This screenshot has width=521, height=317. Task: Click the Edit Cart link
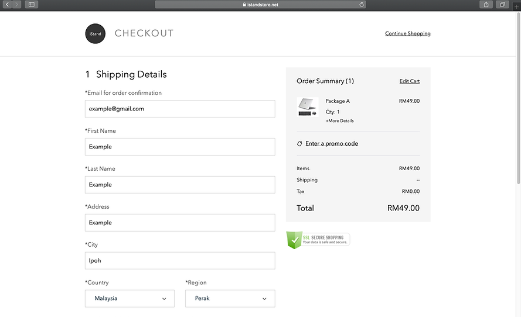click(x=409, y=81)
